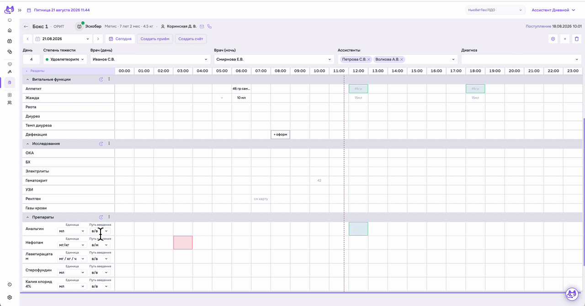Click the plus add icon near trash
This screenshot has height=306, width=585.
(565, 39)
